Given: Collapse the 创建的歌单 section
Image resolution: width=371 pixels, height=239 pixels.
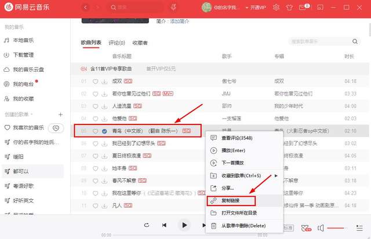Looking at the screenshot, I should pos(31,115).
